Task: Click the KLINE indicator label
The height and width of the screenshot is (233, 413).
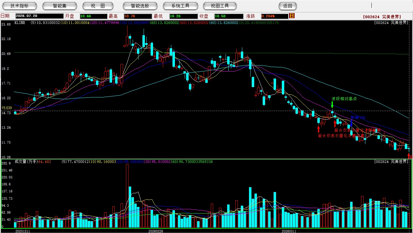Action: click(20, 23)
